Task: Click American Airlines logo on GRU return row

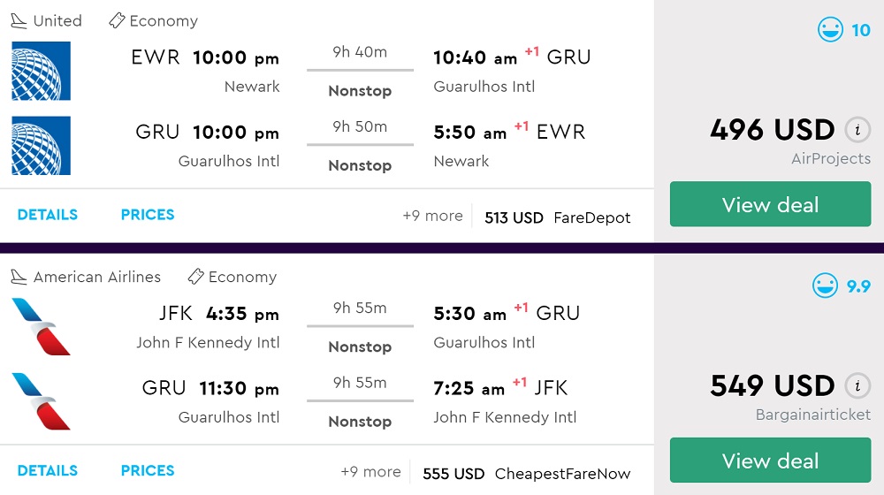Action: pos(41,401)
